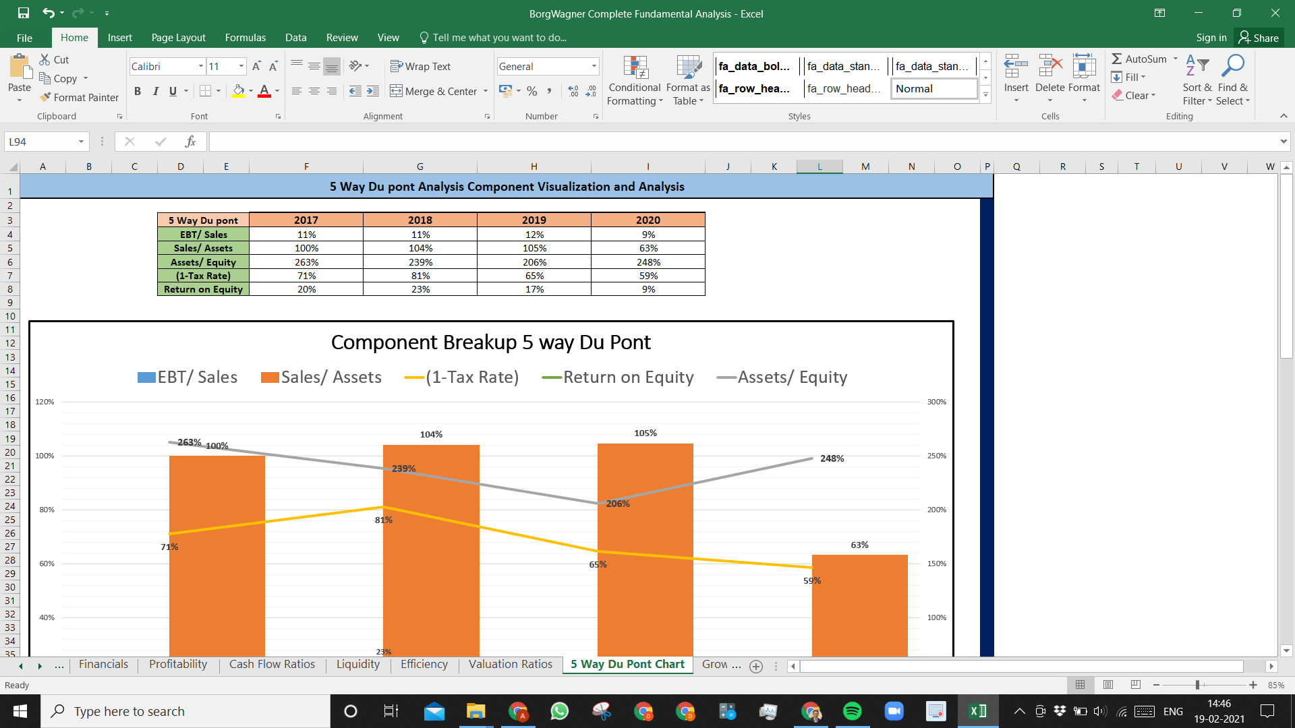This screenshot has height=728, width=1295.
Task: Expand the Name Box dropdown arrow
Action: pos(81,142)
